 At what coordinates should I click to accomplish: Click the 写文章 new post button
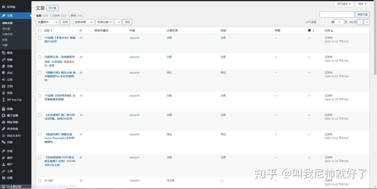(52, 8)
